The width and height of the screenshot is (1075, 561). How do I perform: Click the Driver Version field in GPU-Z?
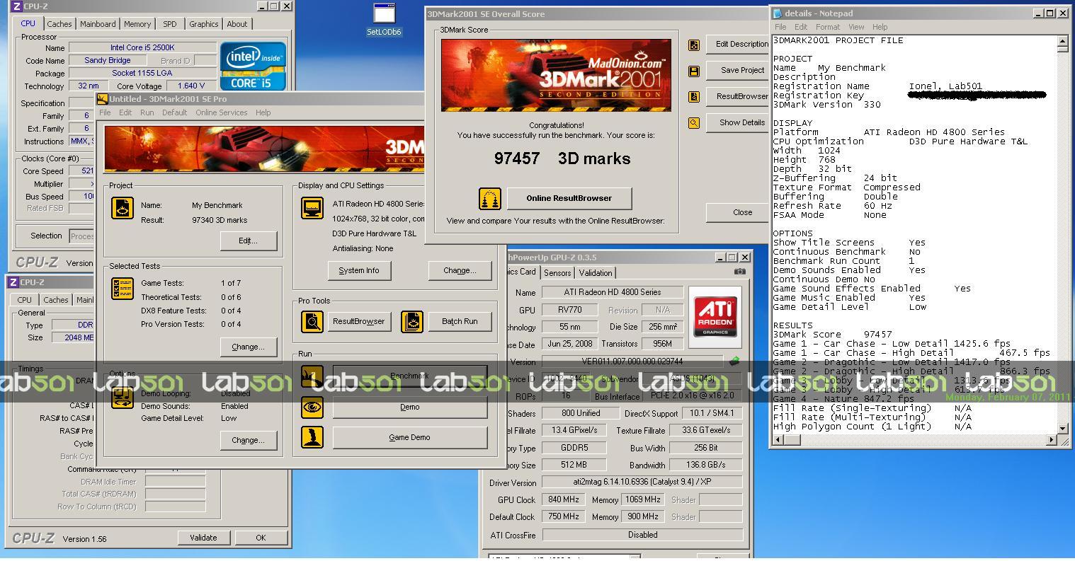coord(642,482)
